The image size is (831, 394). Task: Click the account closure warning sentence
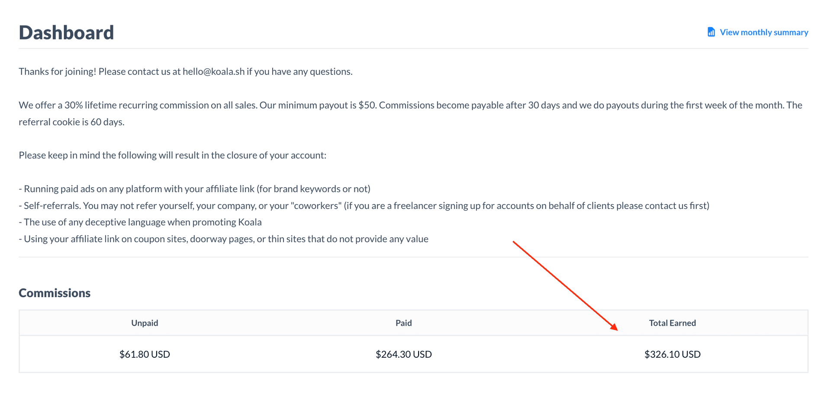(172, 155)
